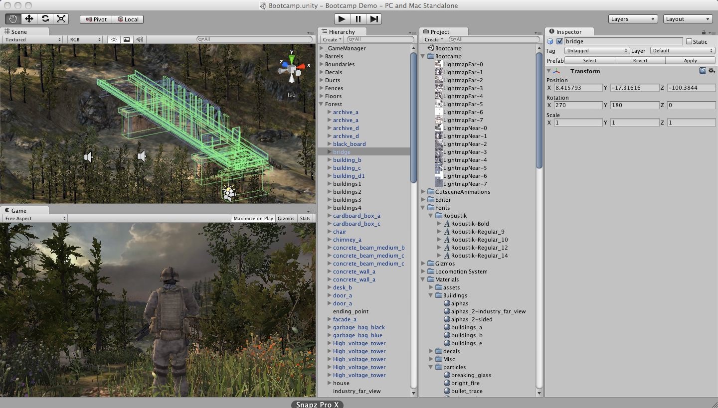The width and height of the screenshot is (718, 408).
Task: Click the Prefab Select button
Action: [590, 60]
